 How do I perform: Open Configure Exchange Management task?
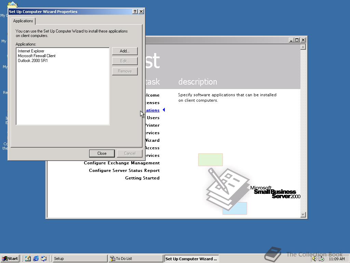(x=122, y=163)
